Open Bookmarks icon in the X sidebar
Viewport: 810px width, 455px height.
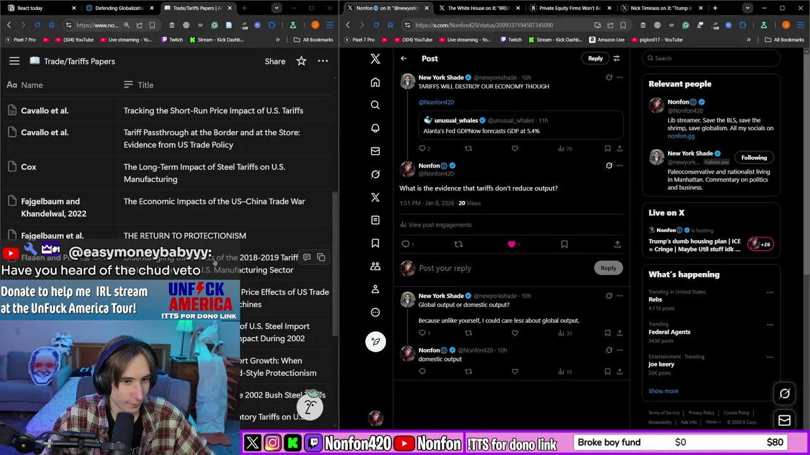click(375, 243)
